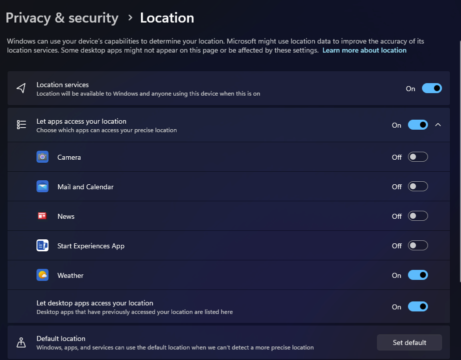Click the Mail and Calendar envelope icon
Image resolution: width=461 pixels, height=360 pixels.
[x=42, y=186]
